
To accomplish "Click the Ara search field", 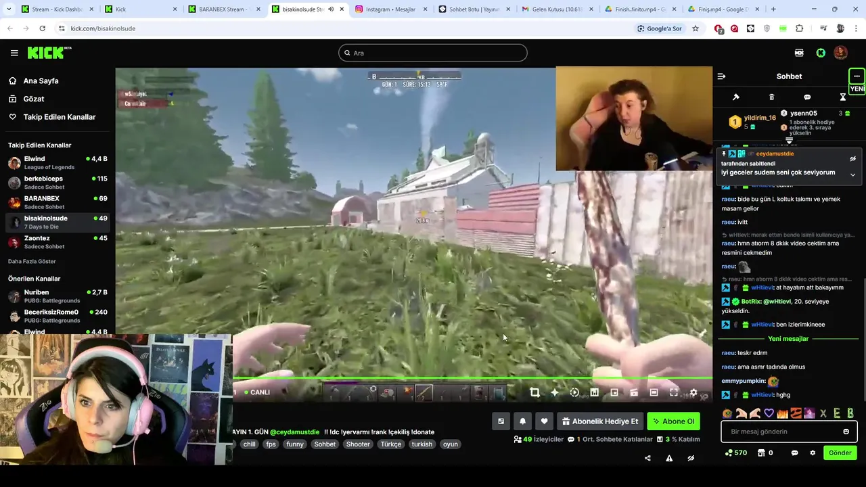I will pos(433,53).
